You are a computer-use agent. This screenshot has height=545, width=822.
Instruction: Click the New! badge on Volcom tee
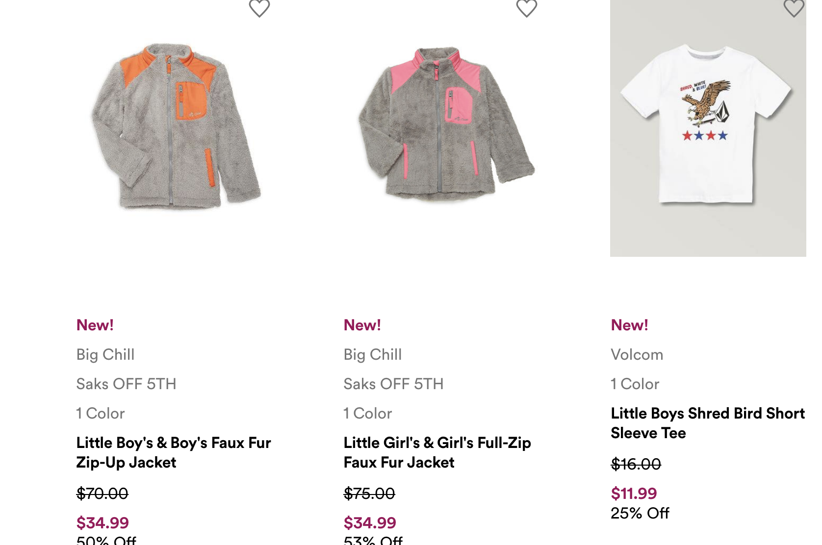[x=629, y=325]
